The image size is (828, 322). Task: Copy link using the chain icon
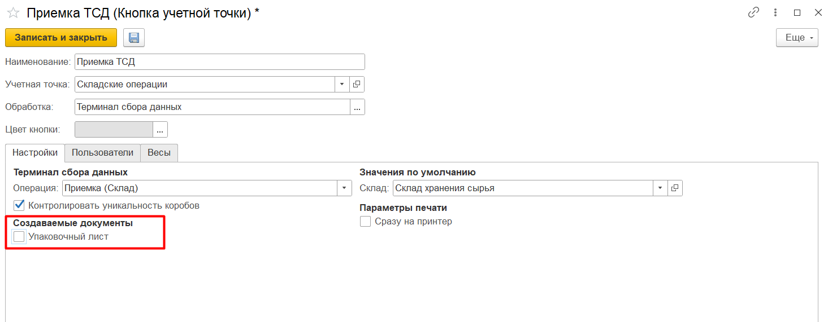click(x=753, y=12)
